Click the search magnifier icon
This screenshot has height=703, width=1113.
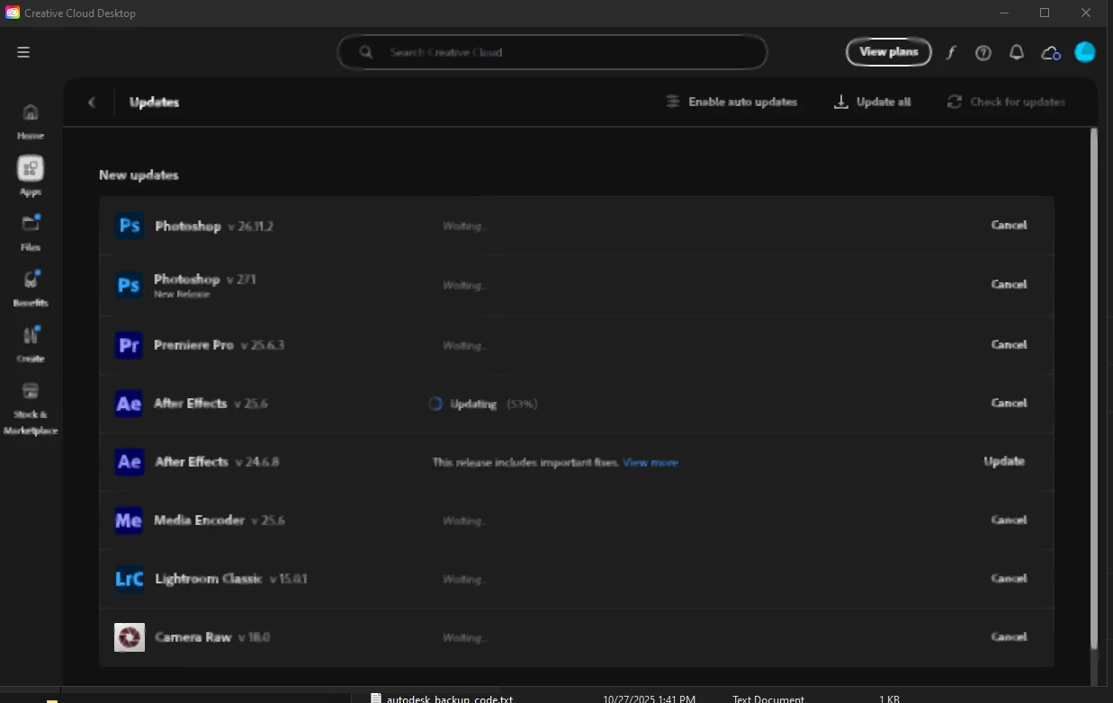pyautogui.click(x=366, y=52)
